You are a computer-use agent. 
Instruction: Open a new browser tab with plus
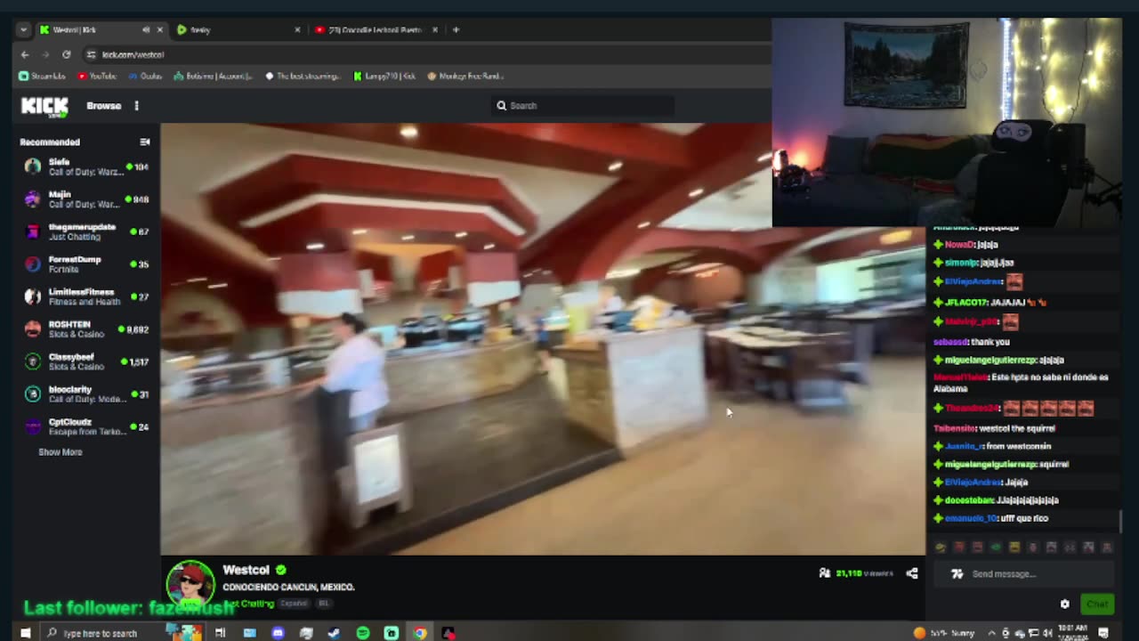(x=456, y=29)
